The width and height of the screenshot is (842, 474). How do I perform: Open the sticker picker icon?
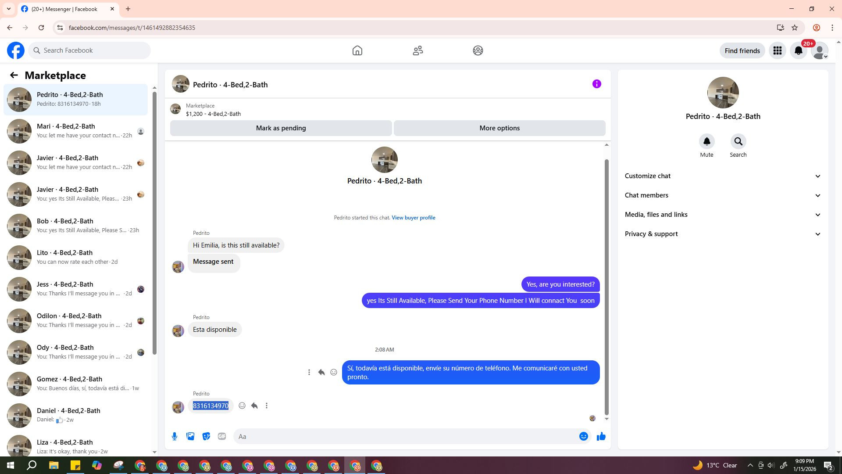(x=206, y=436)
